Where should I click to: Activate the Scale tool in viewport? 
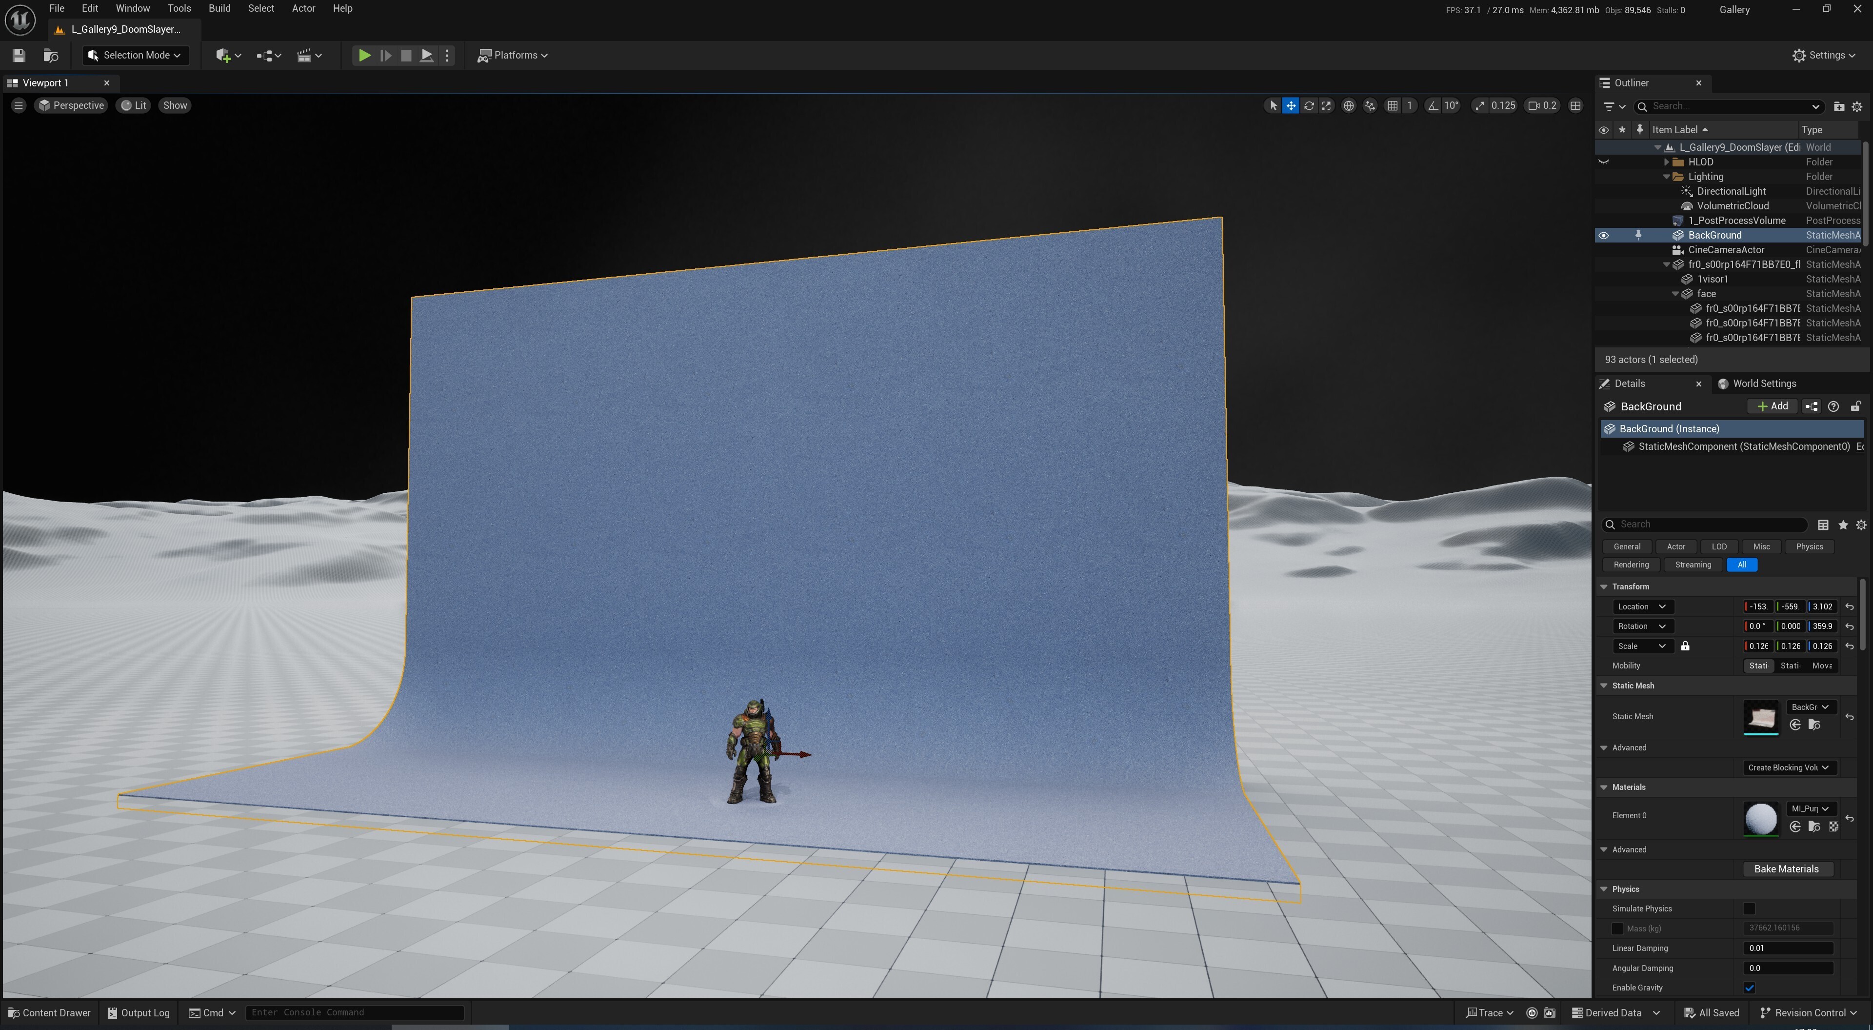pos(1326,105)
